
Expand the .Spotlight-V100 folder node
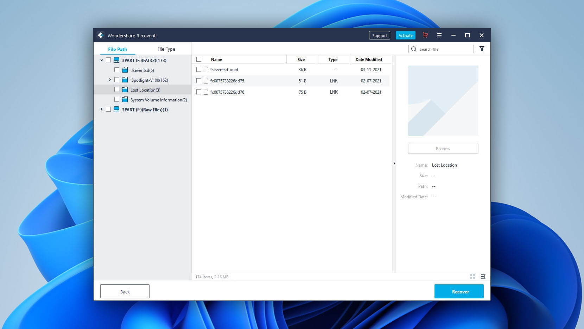coord(110,80)
